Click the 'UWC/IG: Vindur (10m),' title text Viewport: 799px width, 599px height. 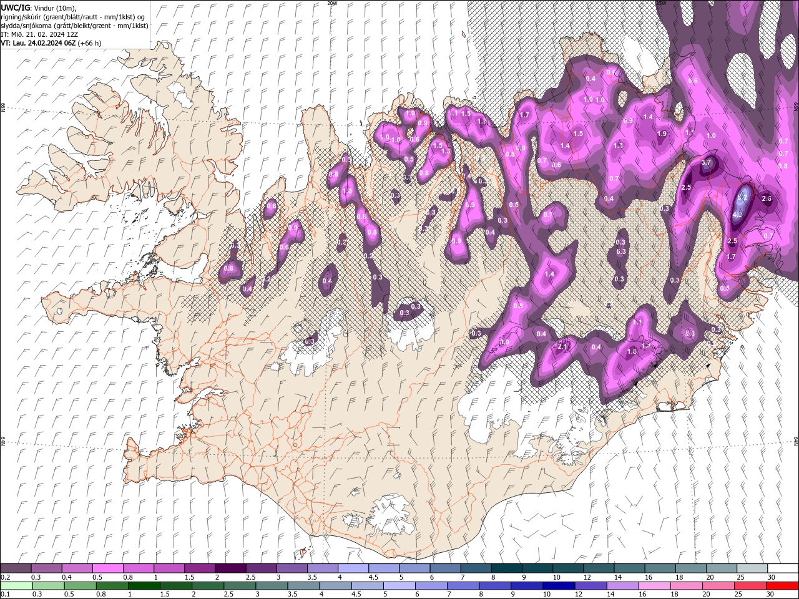[38, 7]
